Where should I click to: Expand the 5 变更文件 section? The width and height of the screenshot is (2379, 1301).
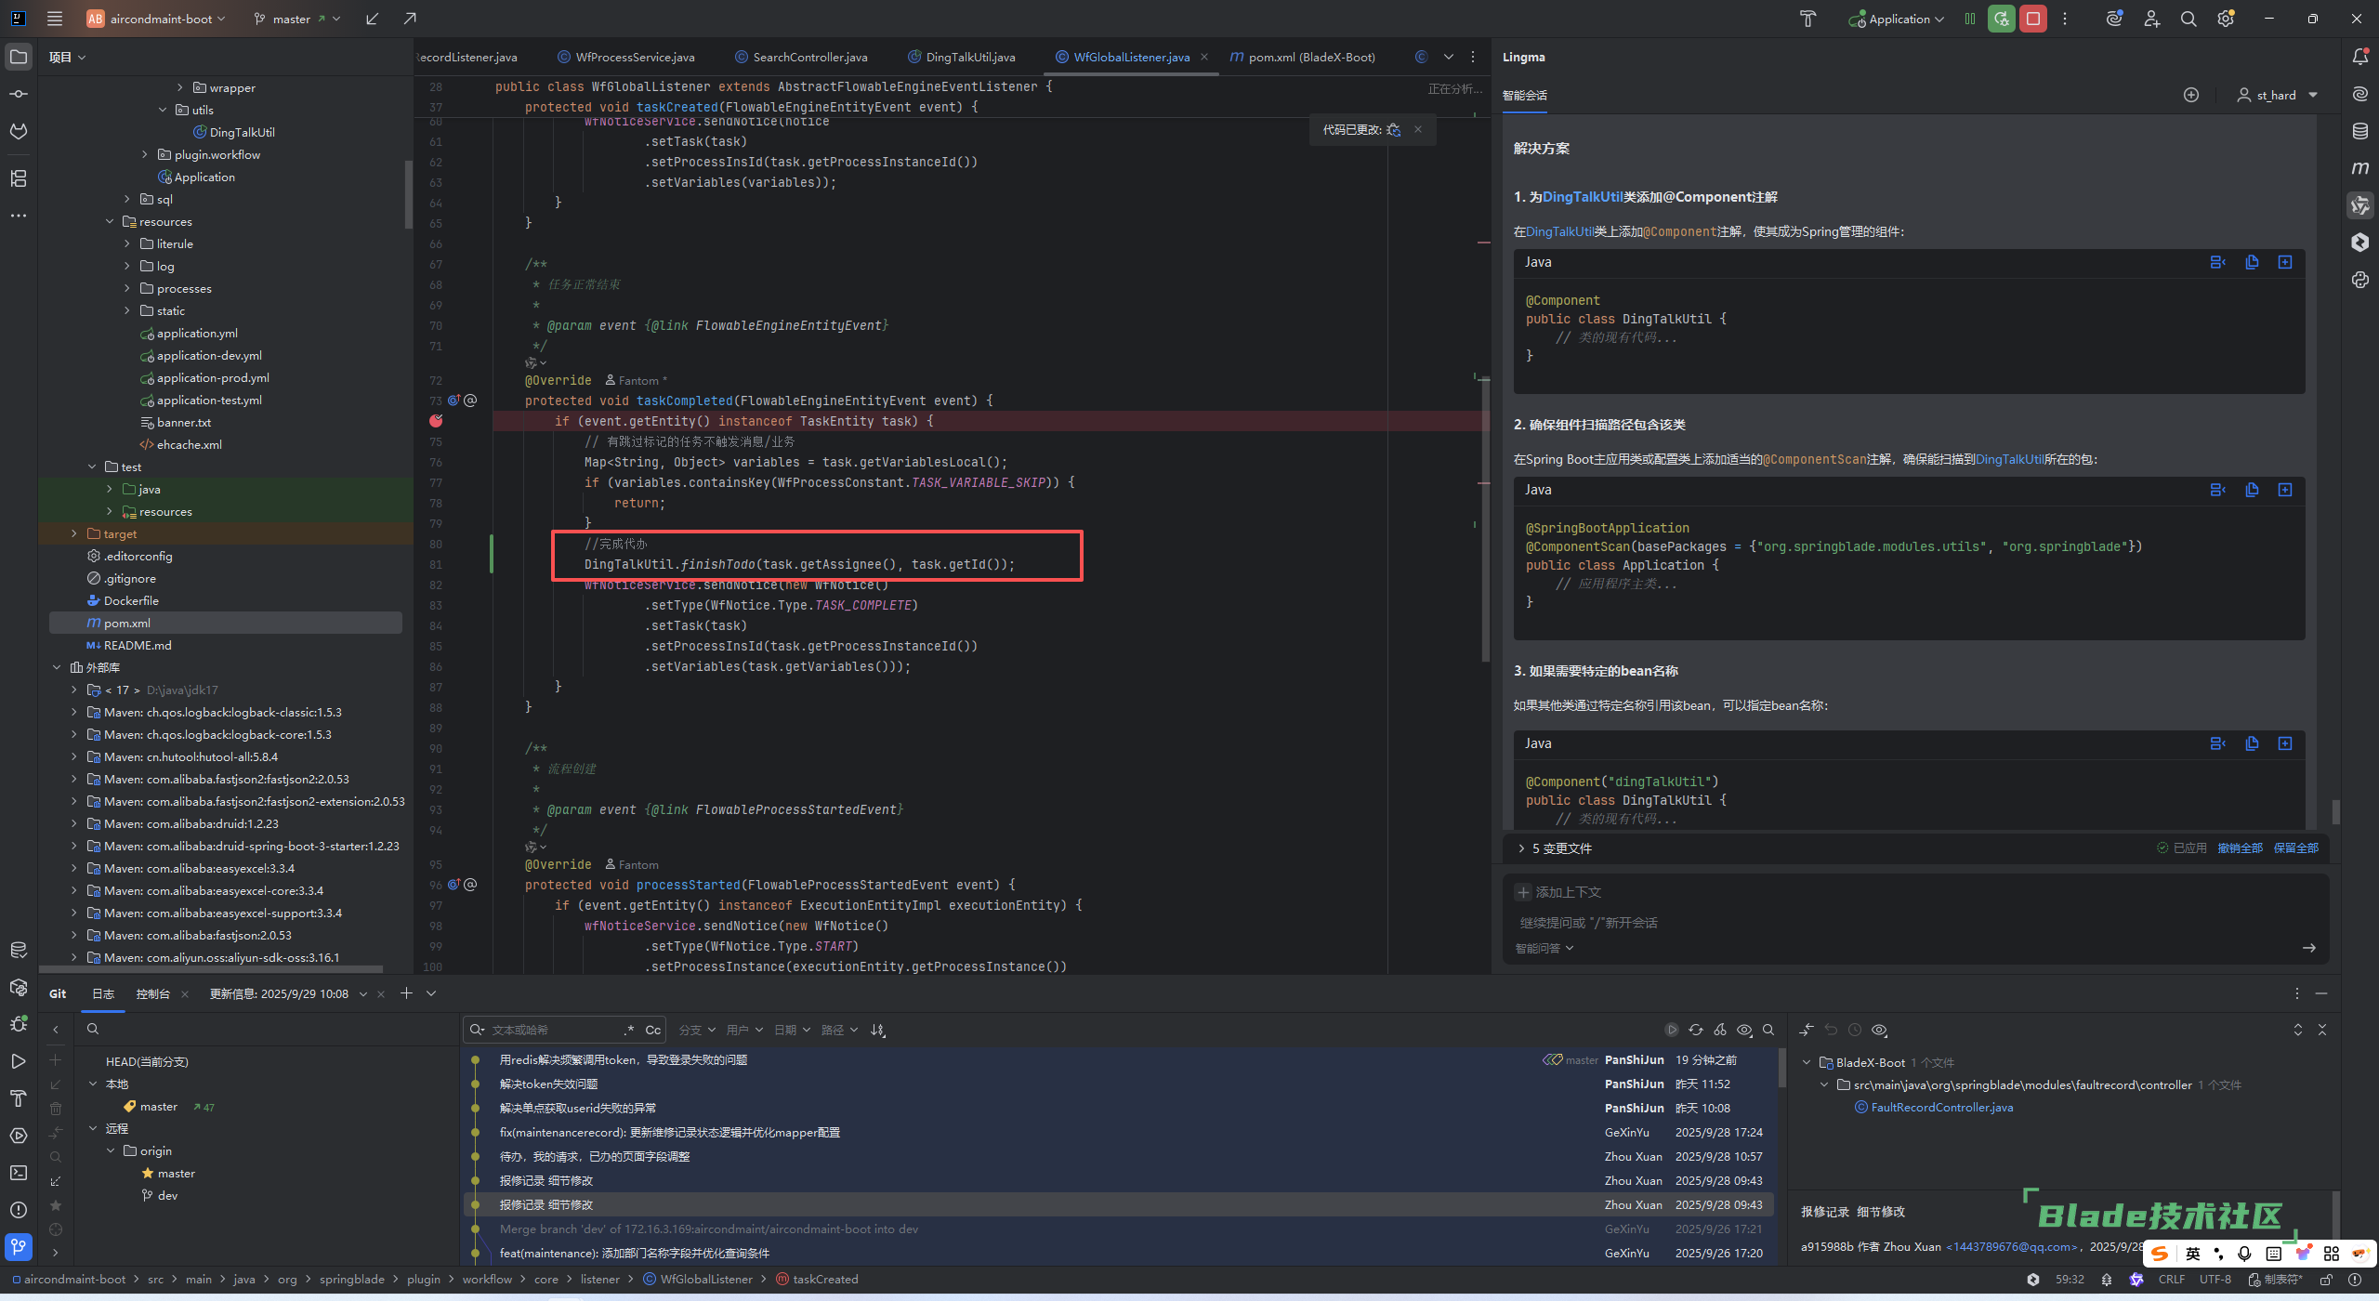pyautogui.click(x=1555, y=848)
